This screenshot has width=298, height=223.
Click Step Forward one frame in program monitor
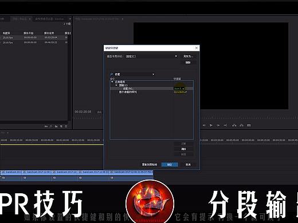(218, 125)
